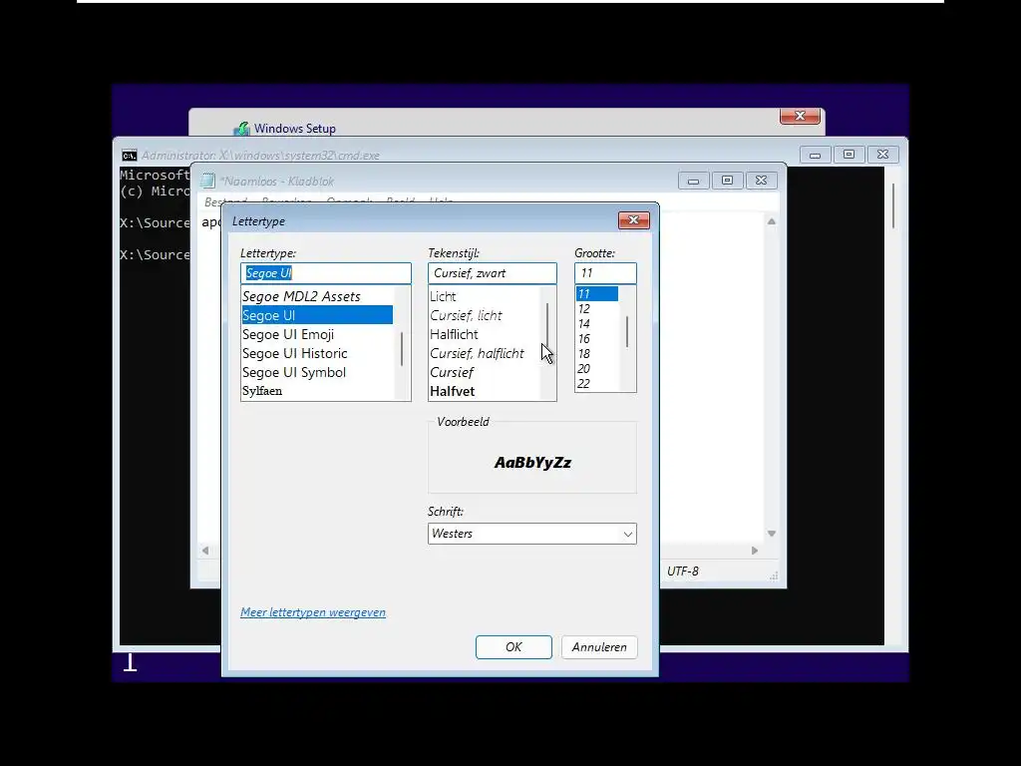Viewport: 1021px width, 766px height.
Task: Click the style list scrollbar thumb
Action: 547,326
